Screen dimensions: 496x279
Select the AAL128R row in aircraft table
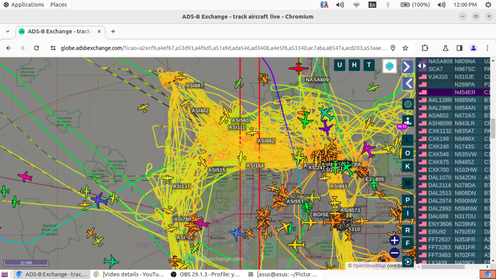(x=454, y=100)
